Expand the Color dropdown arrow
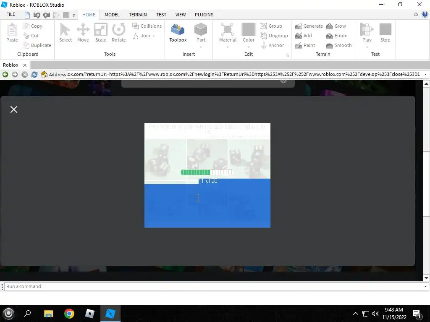The width and height of the screenshot is (430, 322). point(249,47)
